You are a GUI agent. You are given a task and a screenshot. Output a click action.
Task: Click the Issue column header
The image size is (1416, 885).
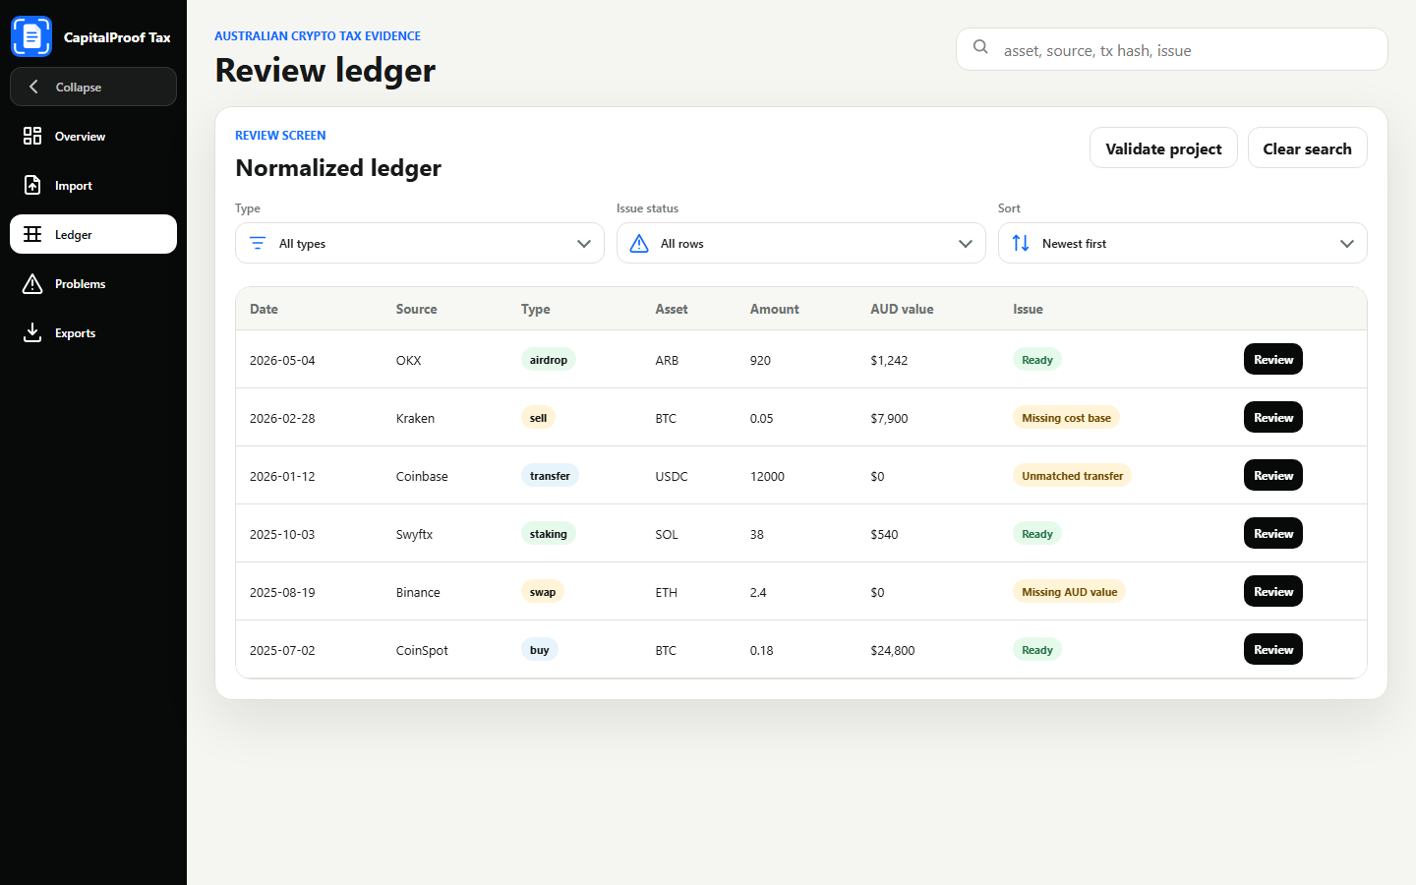tap(1028, 309)
